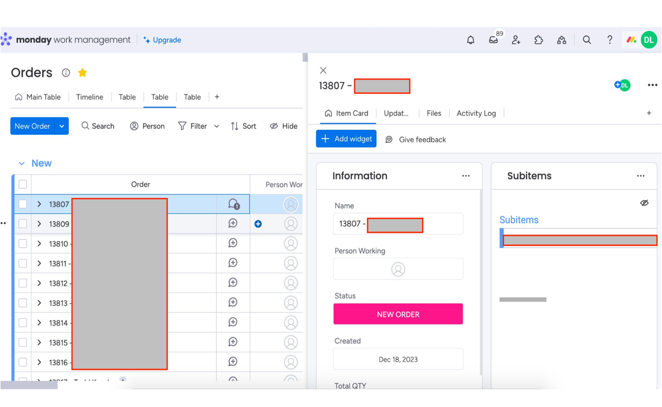This screenshot has height=407, width=662.
Task: Click the Upgrade link
Action: pos(162,40)
